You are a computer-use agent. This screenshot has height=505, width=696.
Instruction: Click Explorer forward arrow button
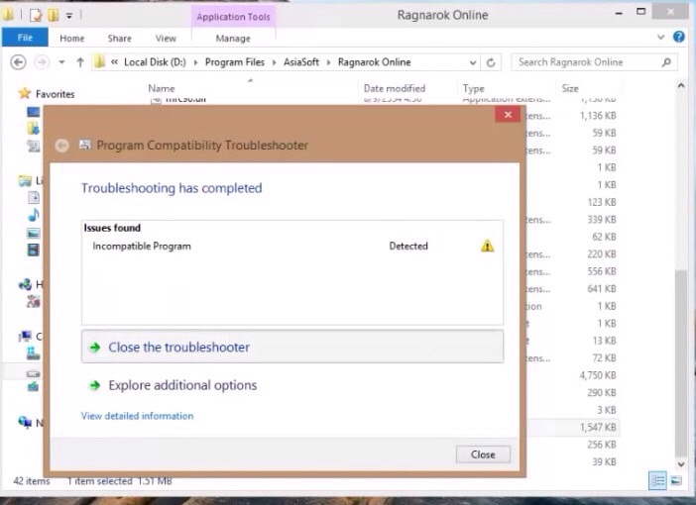click(42, 62)
